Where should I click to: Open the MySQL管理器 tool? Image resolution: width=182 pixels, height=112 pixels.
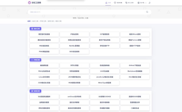74,46
